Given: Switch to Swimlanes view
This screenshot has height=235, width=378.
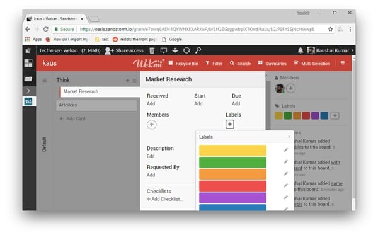Looking at the screenshot, I should pos(272,64).
